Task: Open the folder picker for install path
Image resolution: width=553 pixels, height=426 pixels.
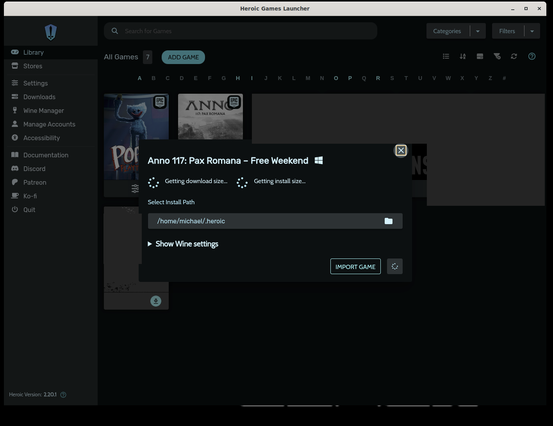Action: click(388, 221)
